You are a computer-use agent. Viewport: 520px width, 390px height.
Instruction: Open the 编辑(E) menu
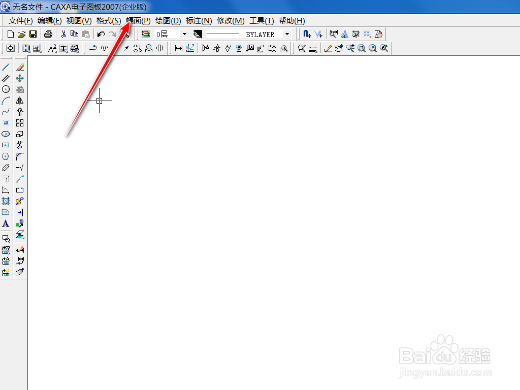tap(49, 20)
